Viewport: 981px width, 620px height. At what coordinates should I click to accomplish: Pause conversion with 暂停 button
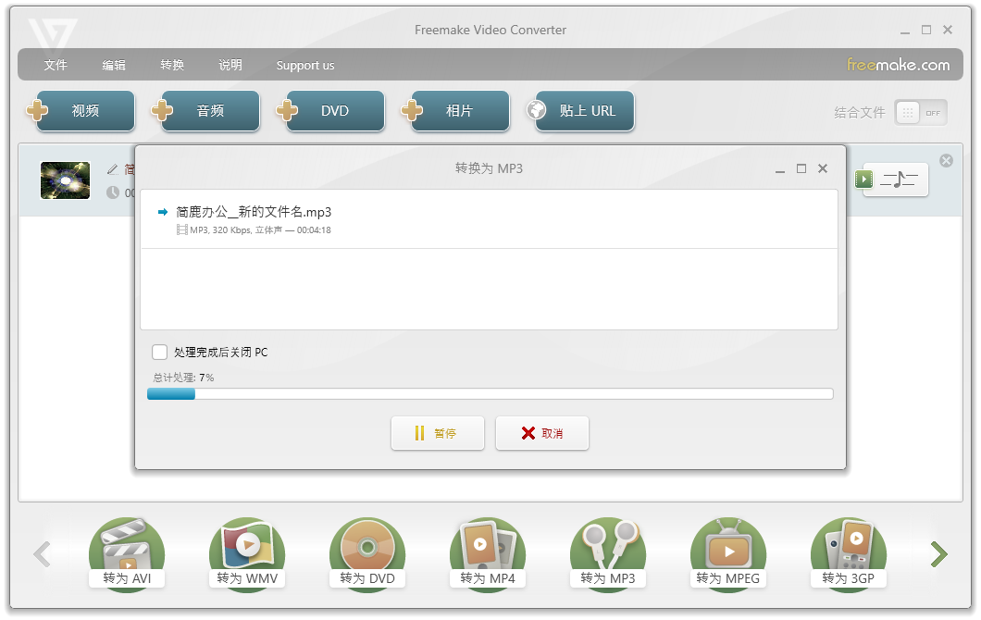click(438, 433)
